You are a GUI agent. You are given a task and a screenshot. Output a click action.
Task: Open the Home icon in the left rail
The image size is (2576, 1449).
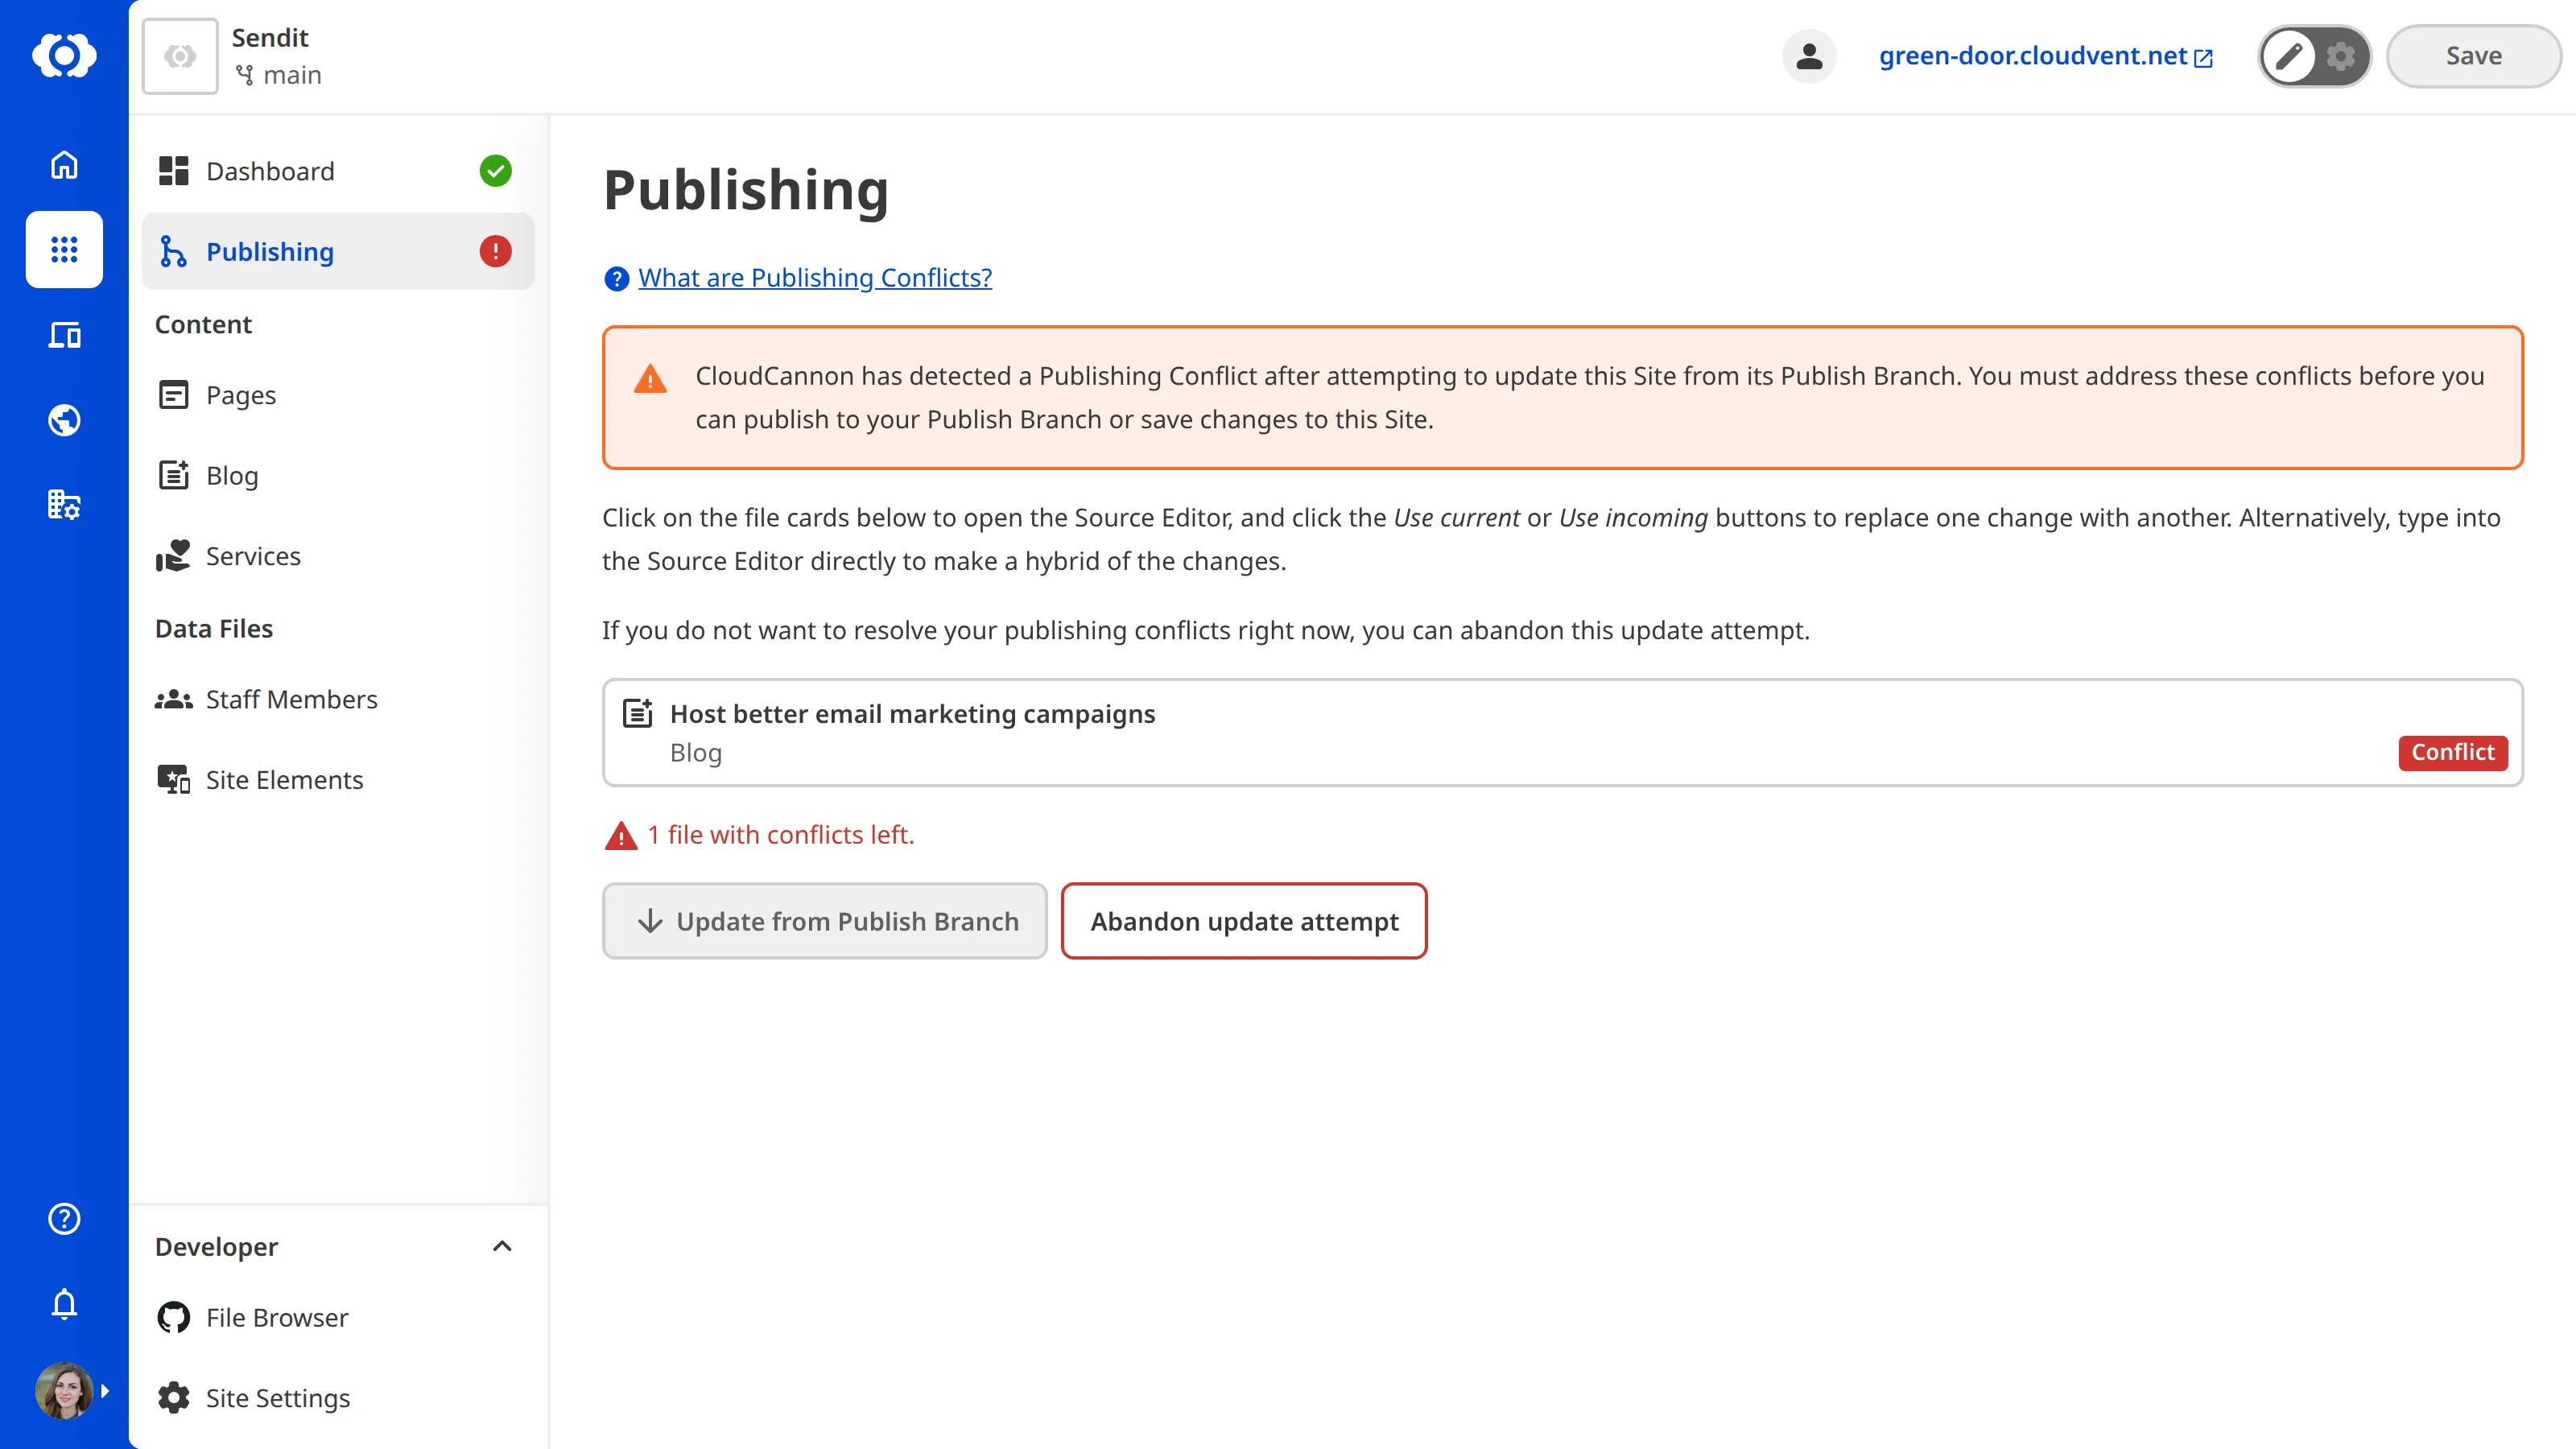(x=64, y=164)
